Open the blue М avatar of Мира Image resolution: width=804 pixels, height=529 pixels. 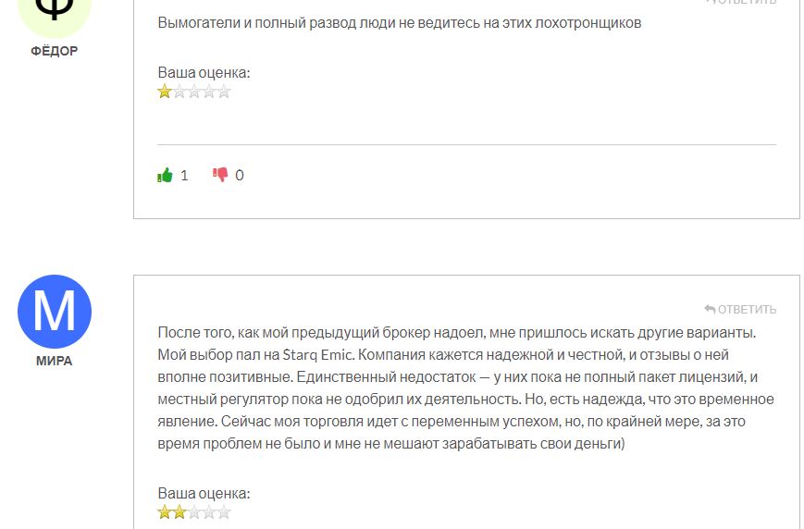tap(55, 312)
